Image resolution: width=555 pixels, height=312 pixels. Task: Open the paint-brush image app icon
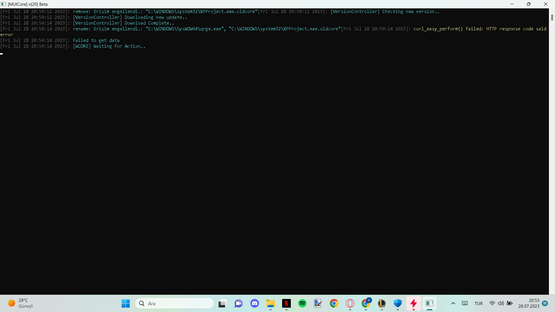(x=318, y=303)
